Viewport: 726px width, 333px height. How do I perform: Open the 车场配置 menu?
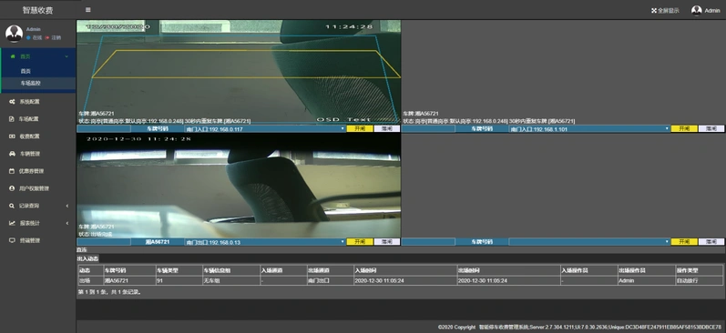pyautogui.click(x=38, y=119)
